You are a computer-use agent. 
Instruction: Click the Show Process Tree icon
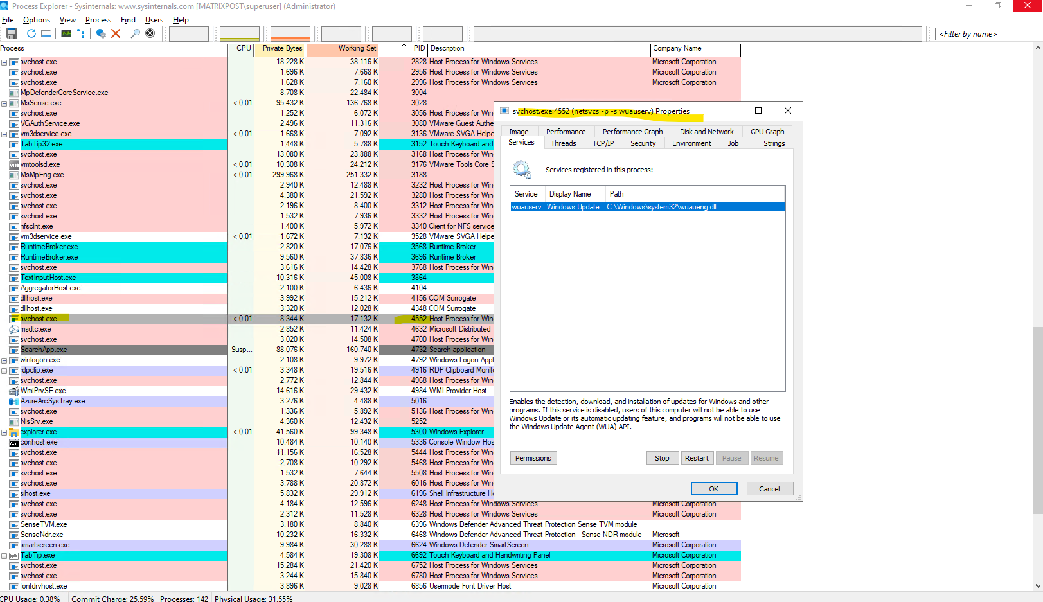coord(81,33)
